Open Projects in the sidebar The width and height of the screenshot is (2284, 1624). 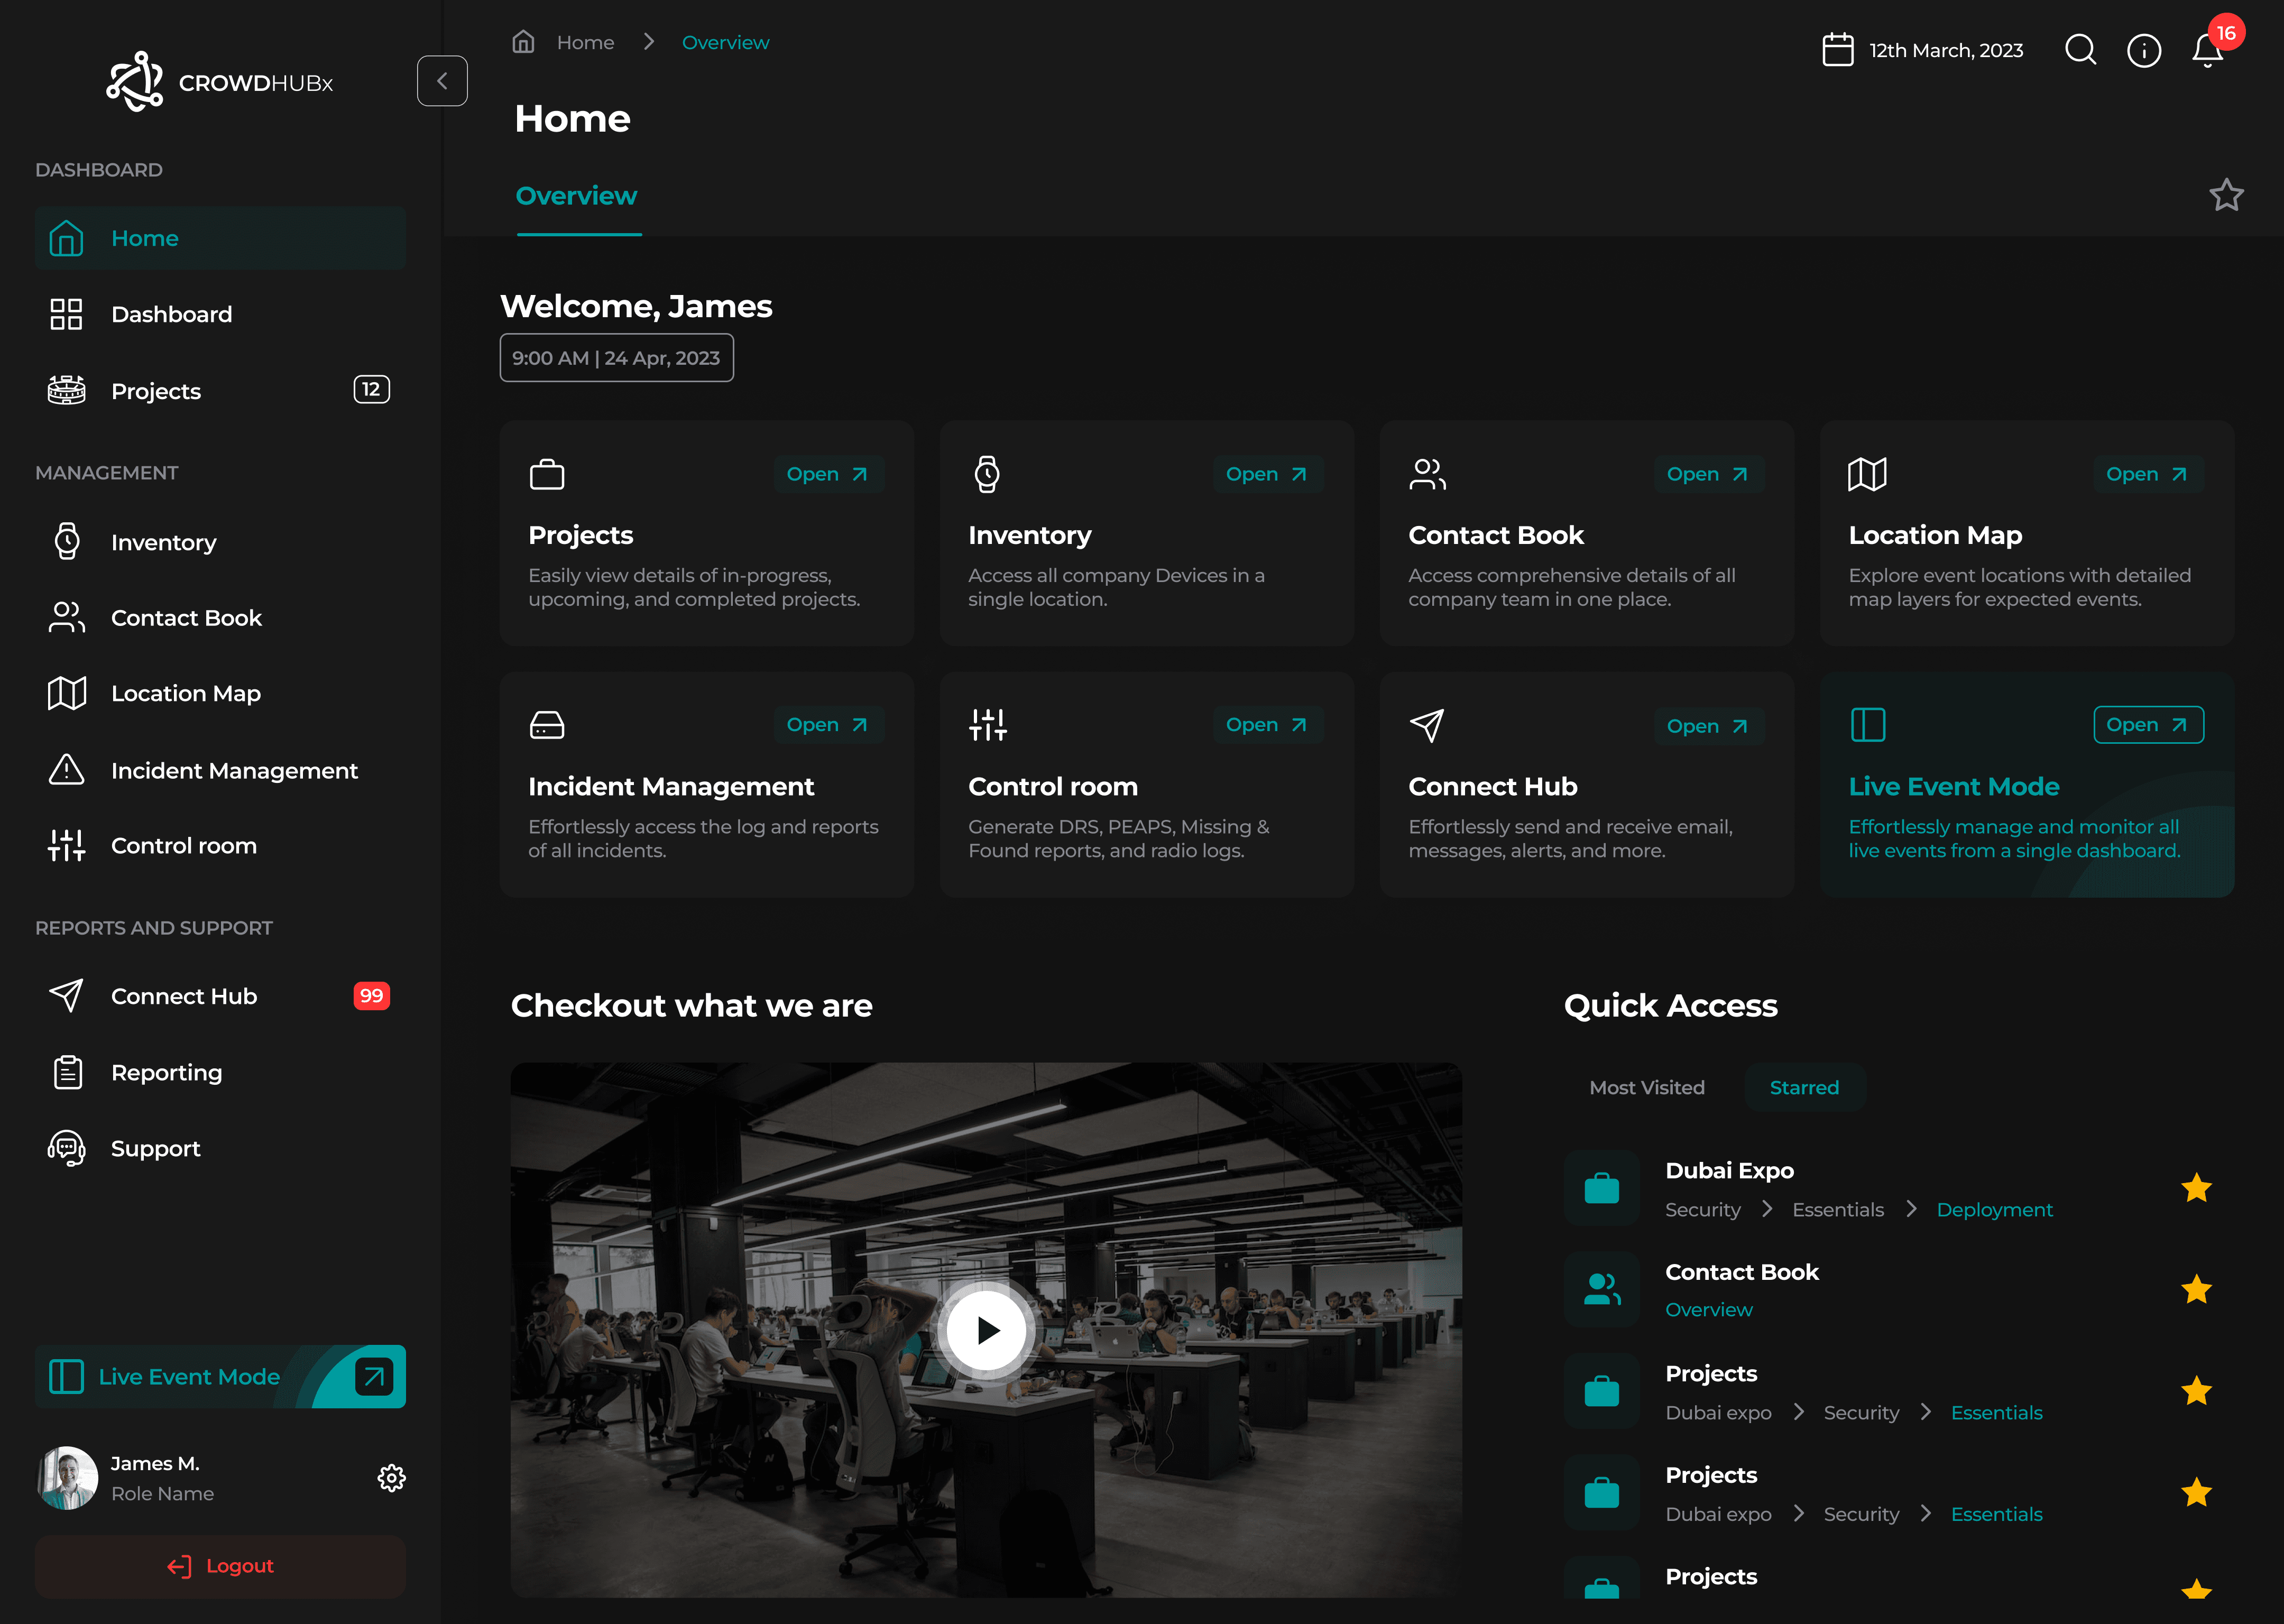(220, 390)
